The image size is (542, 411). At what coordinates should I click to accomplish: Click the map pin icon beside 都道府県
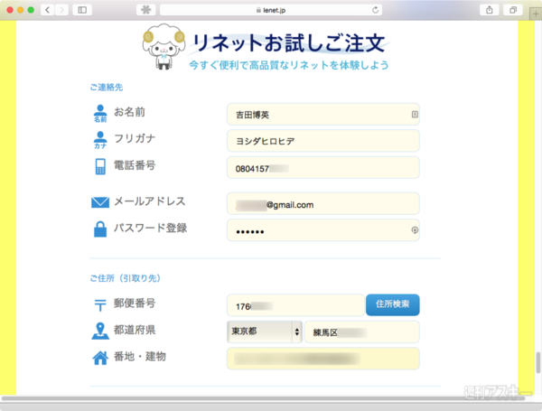point(100,331)
